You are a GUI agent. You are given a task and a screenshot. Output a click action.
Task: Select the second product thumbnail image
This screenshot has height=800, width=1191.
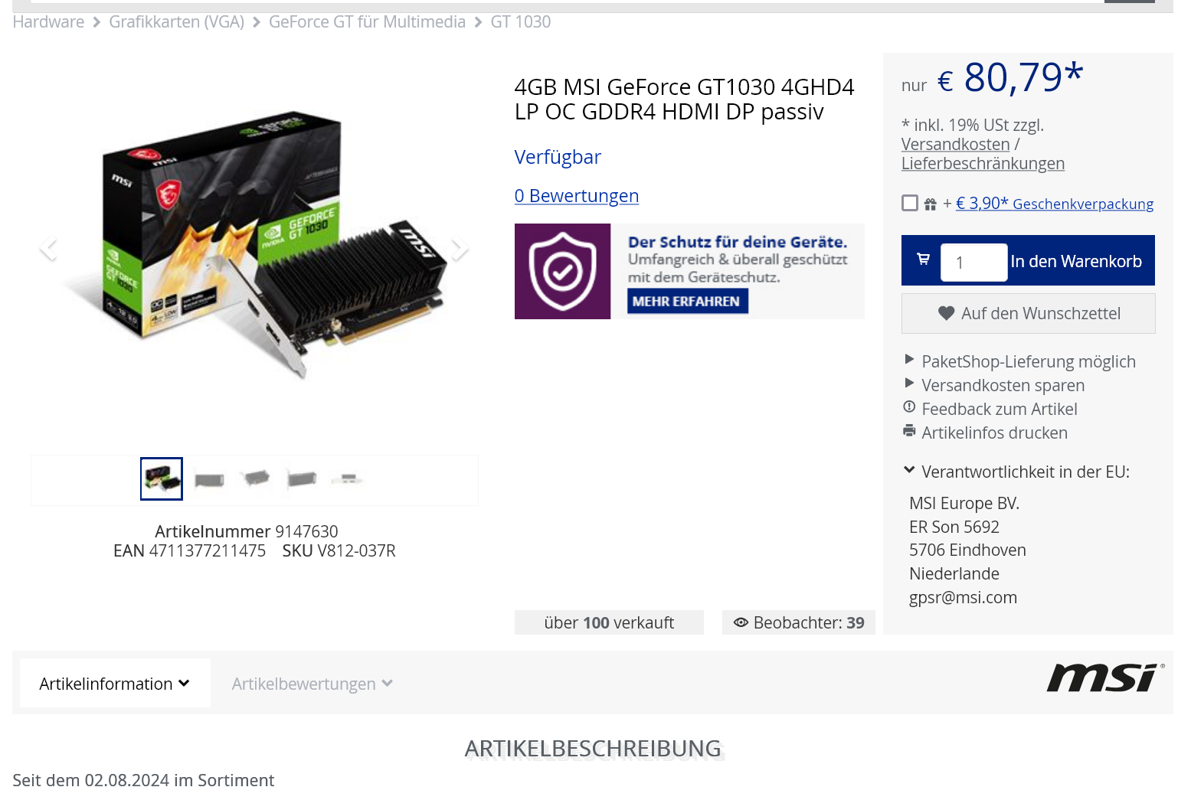click(x=209, y=480)
